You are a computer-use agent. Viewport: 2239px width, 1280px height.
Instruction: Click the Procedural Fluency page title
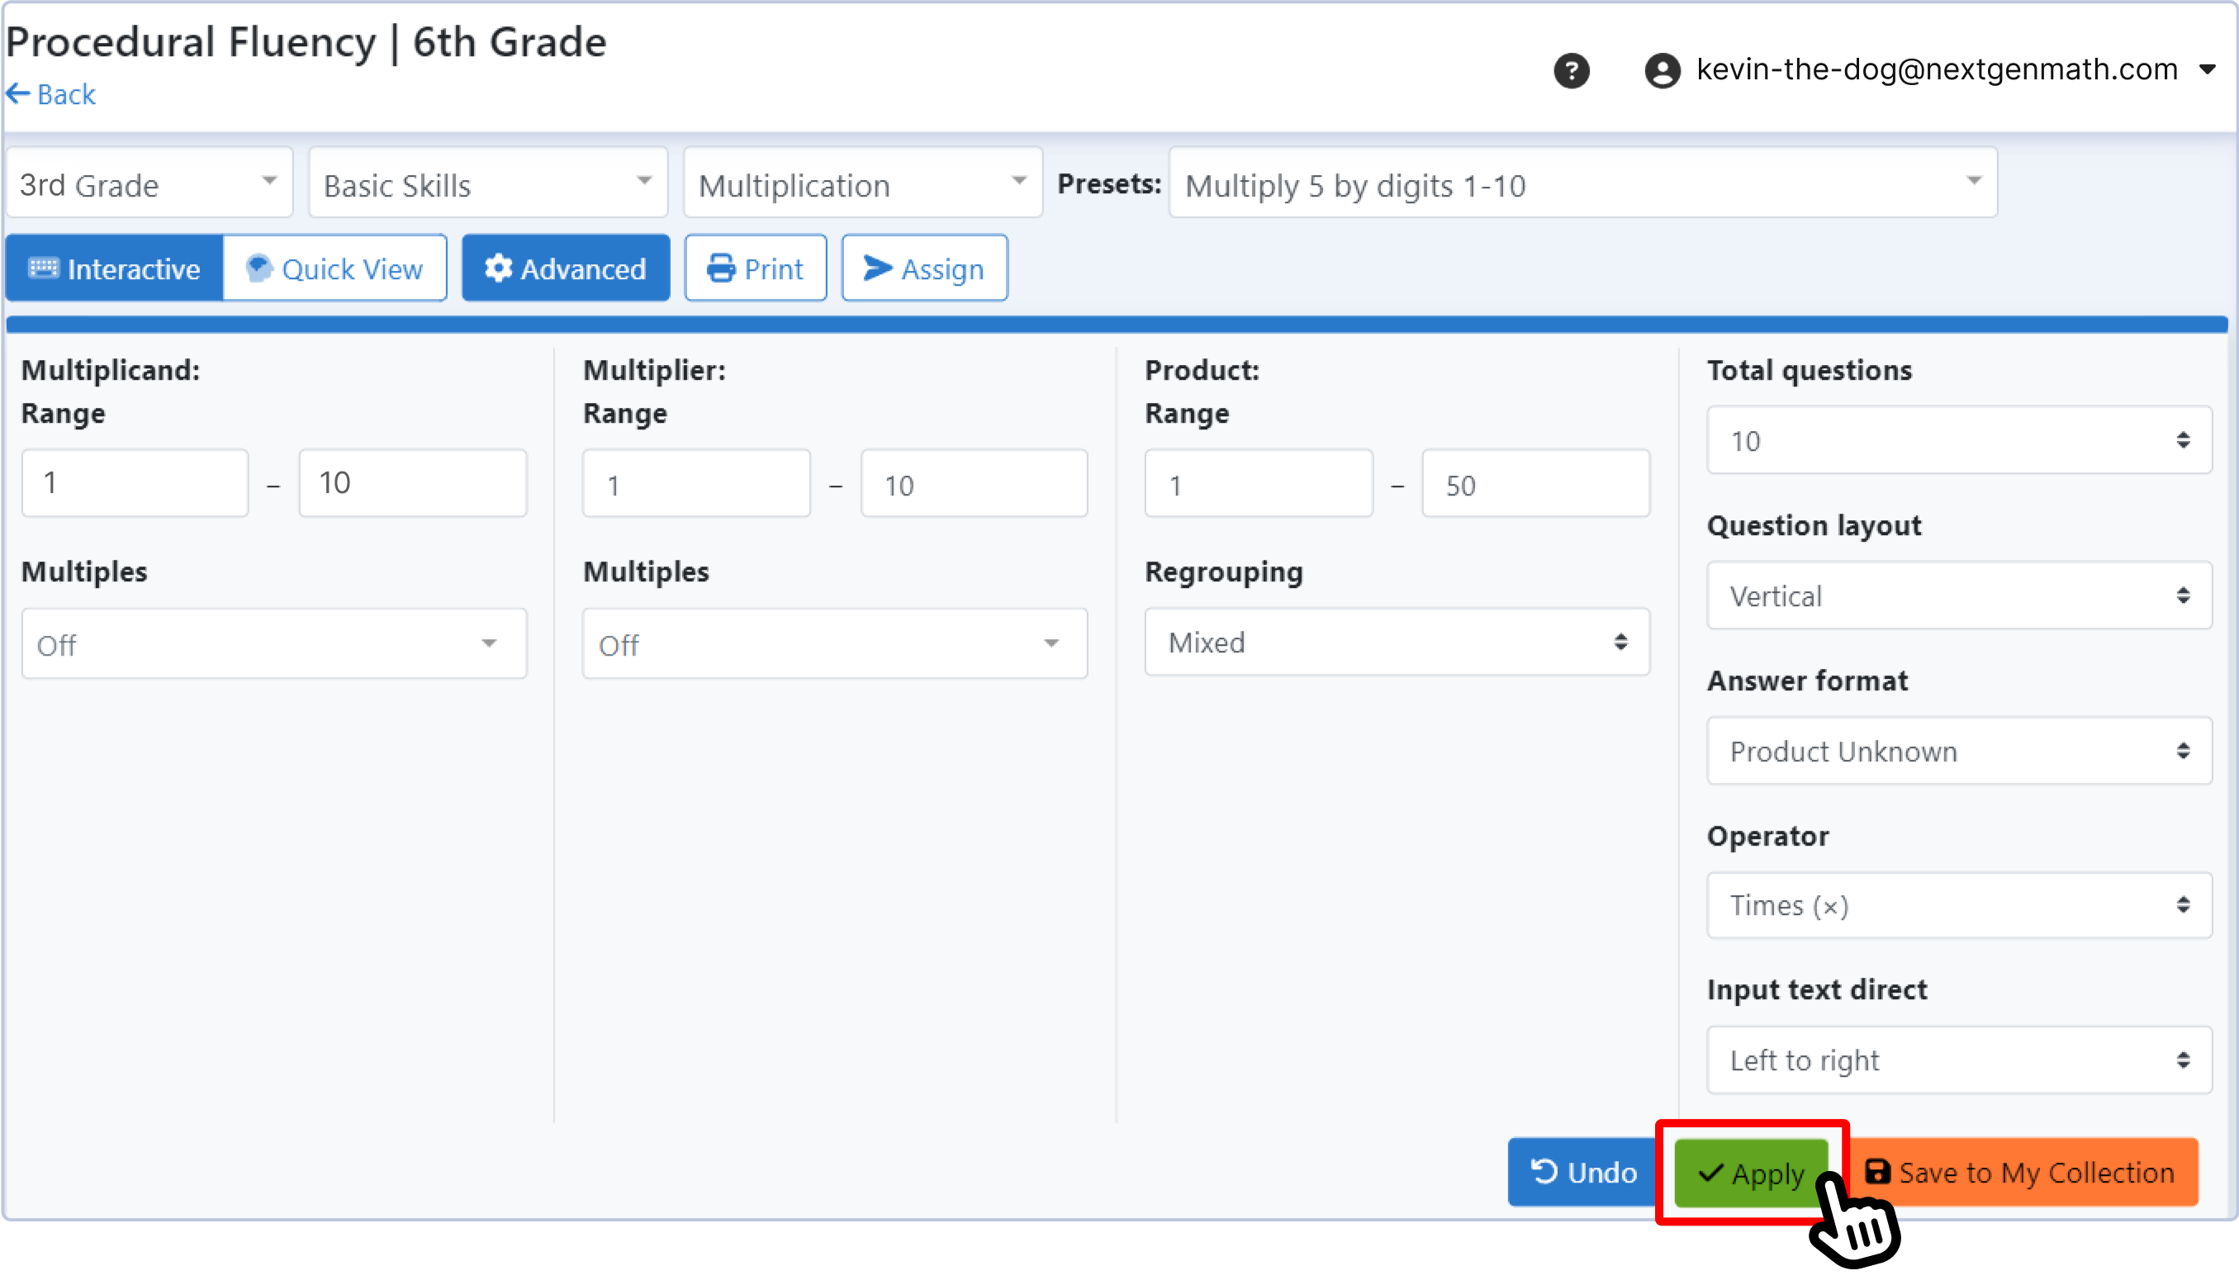point(306,42)
